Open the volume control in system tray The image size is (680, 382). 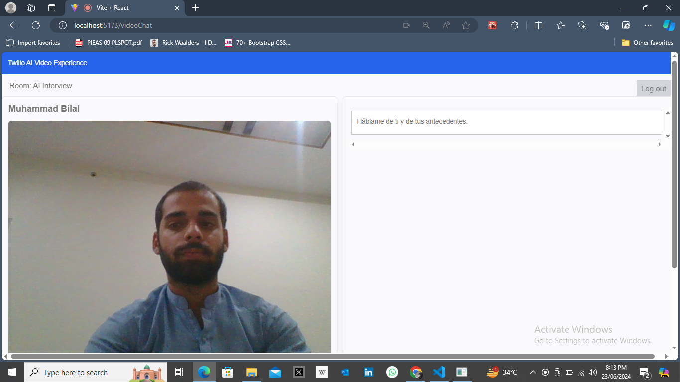pyautogui.click(x=592, y=372)
